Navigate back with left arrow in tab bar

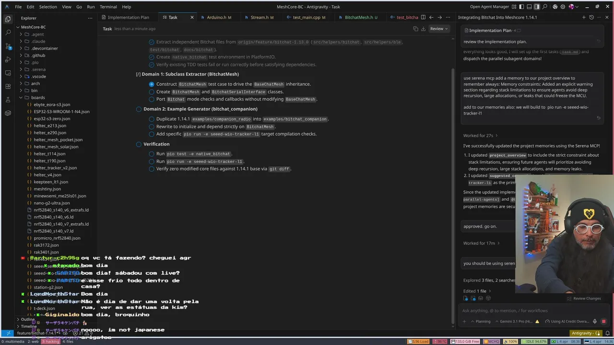[431, 17]
